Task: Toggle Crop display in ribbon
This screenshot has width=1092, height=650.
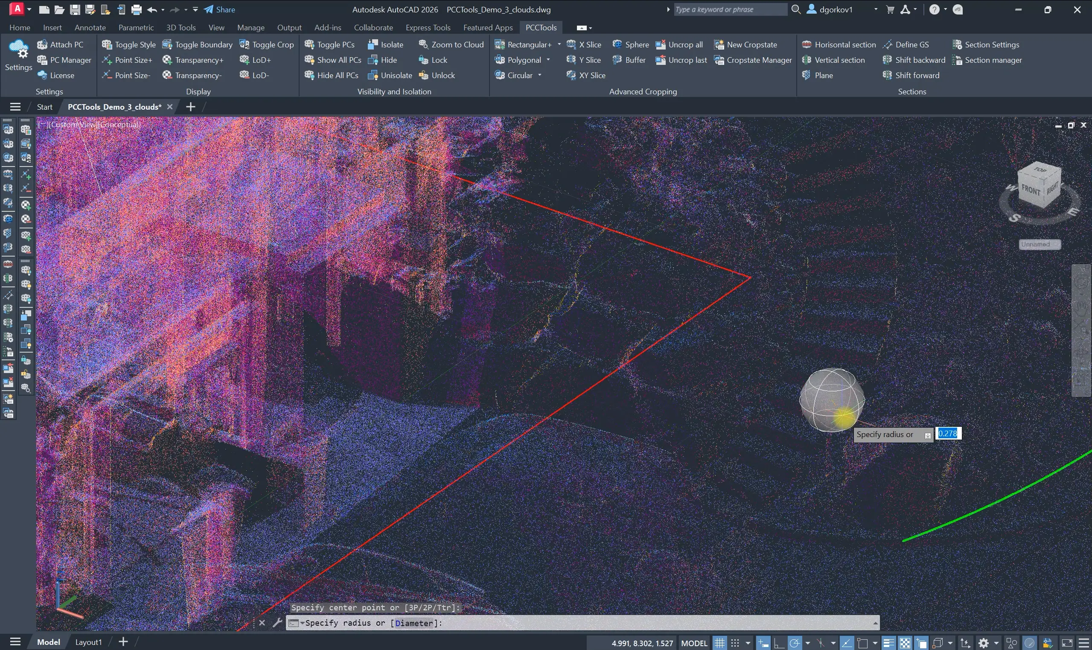Action: (267, 44)
